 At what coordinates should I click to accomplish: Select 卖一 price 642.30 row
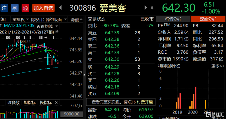(121, 59)
